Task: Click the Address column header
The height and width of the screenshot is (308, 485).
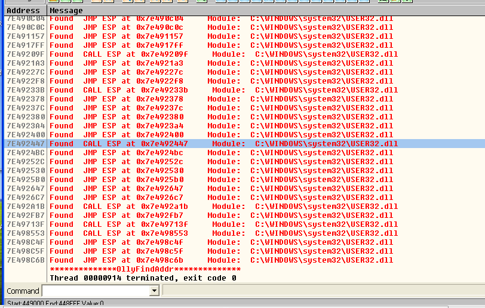Action: [x=23, y=10]
